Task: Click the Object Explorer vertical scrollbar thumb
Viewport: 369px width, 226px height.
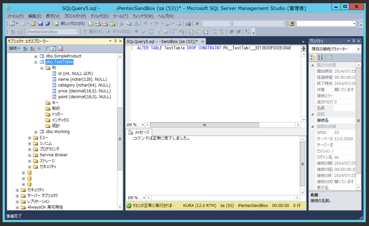Action: point(120,139)
